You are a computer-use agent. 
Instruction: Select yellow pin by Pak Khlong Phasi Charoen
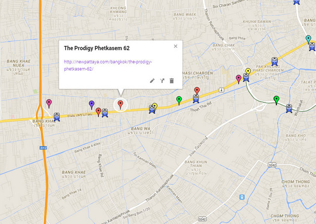[x=248, y=71]
